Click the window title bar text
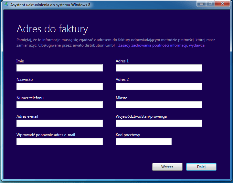 [50, 5]
